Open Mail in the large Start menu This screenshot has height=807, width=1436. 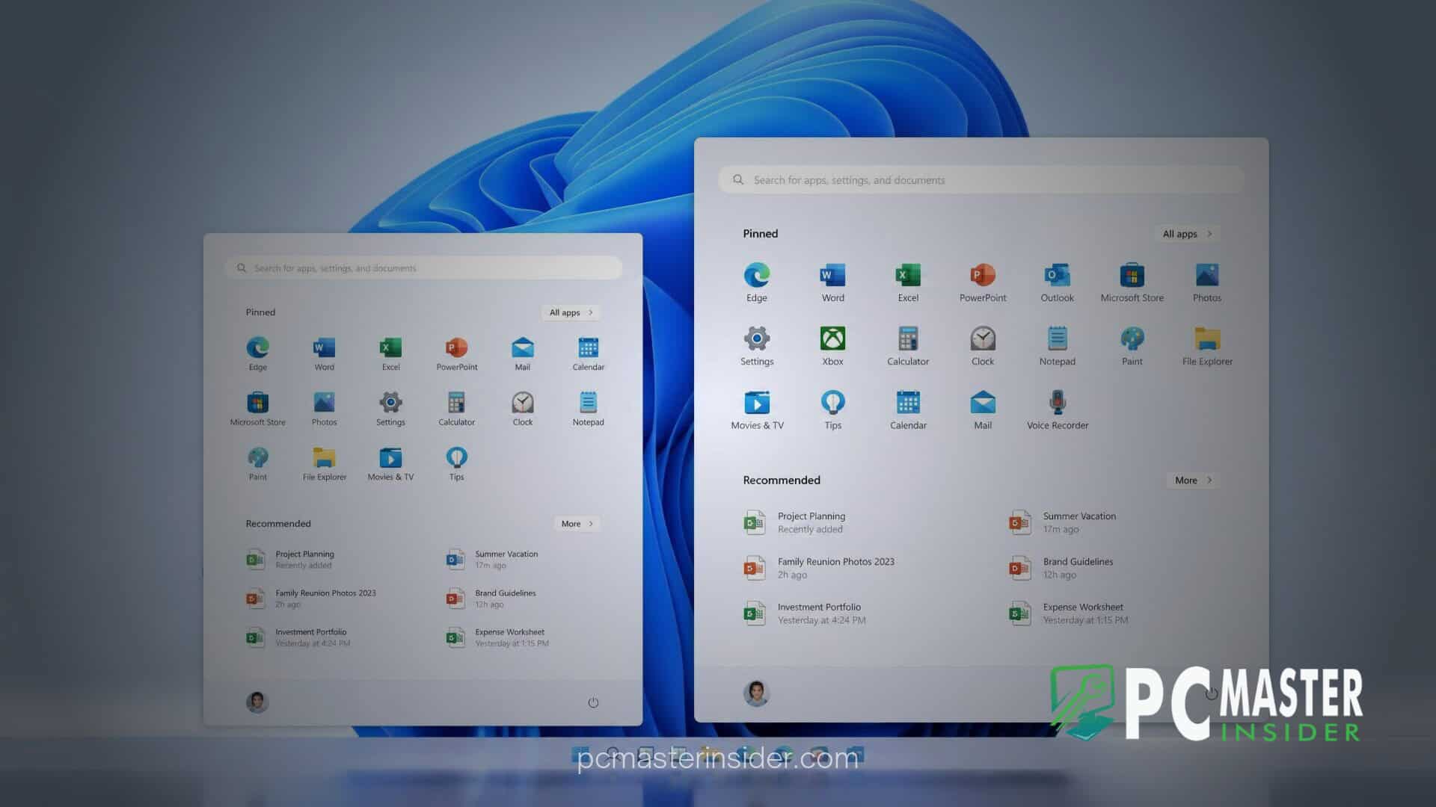983,409
